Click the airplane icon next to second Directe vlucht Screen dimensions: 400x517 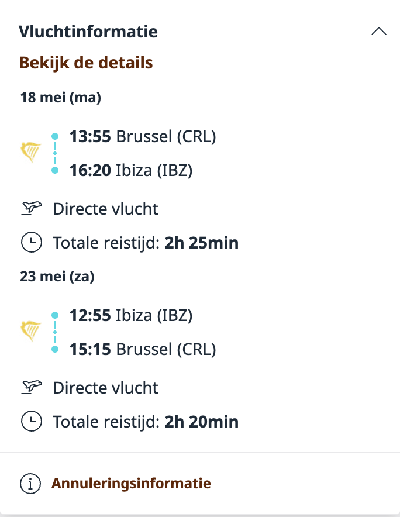click(x=32, y=387)
